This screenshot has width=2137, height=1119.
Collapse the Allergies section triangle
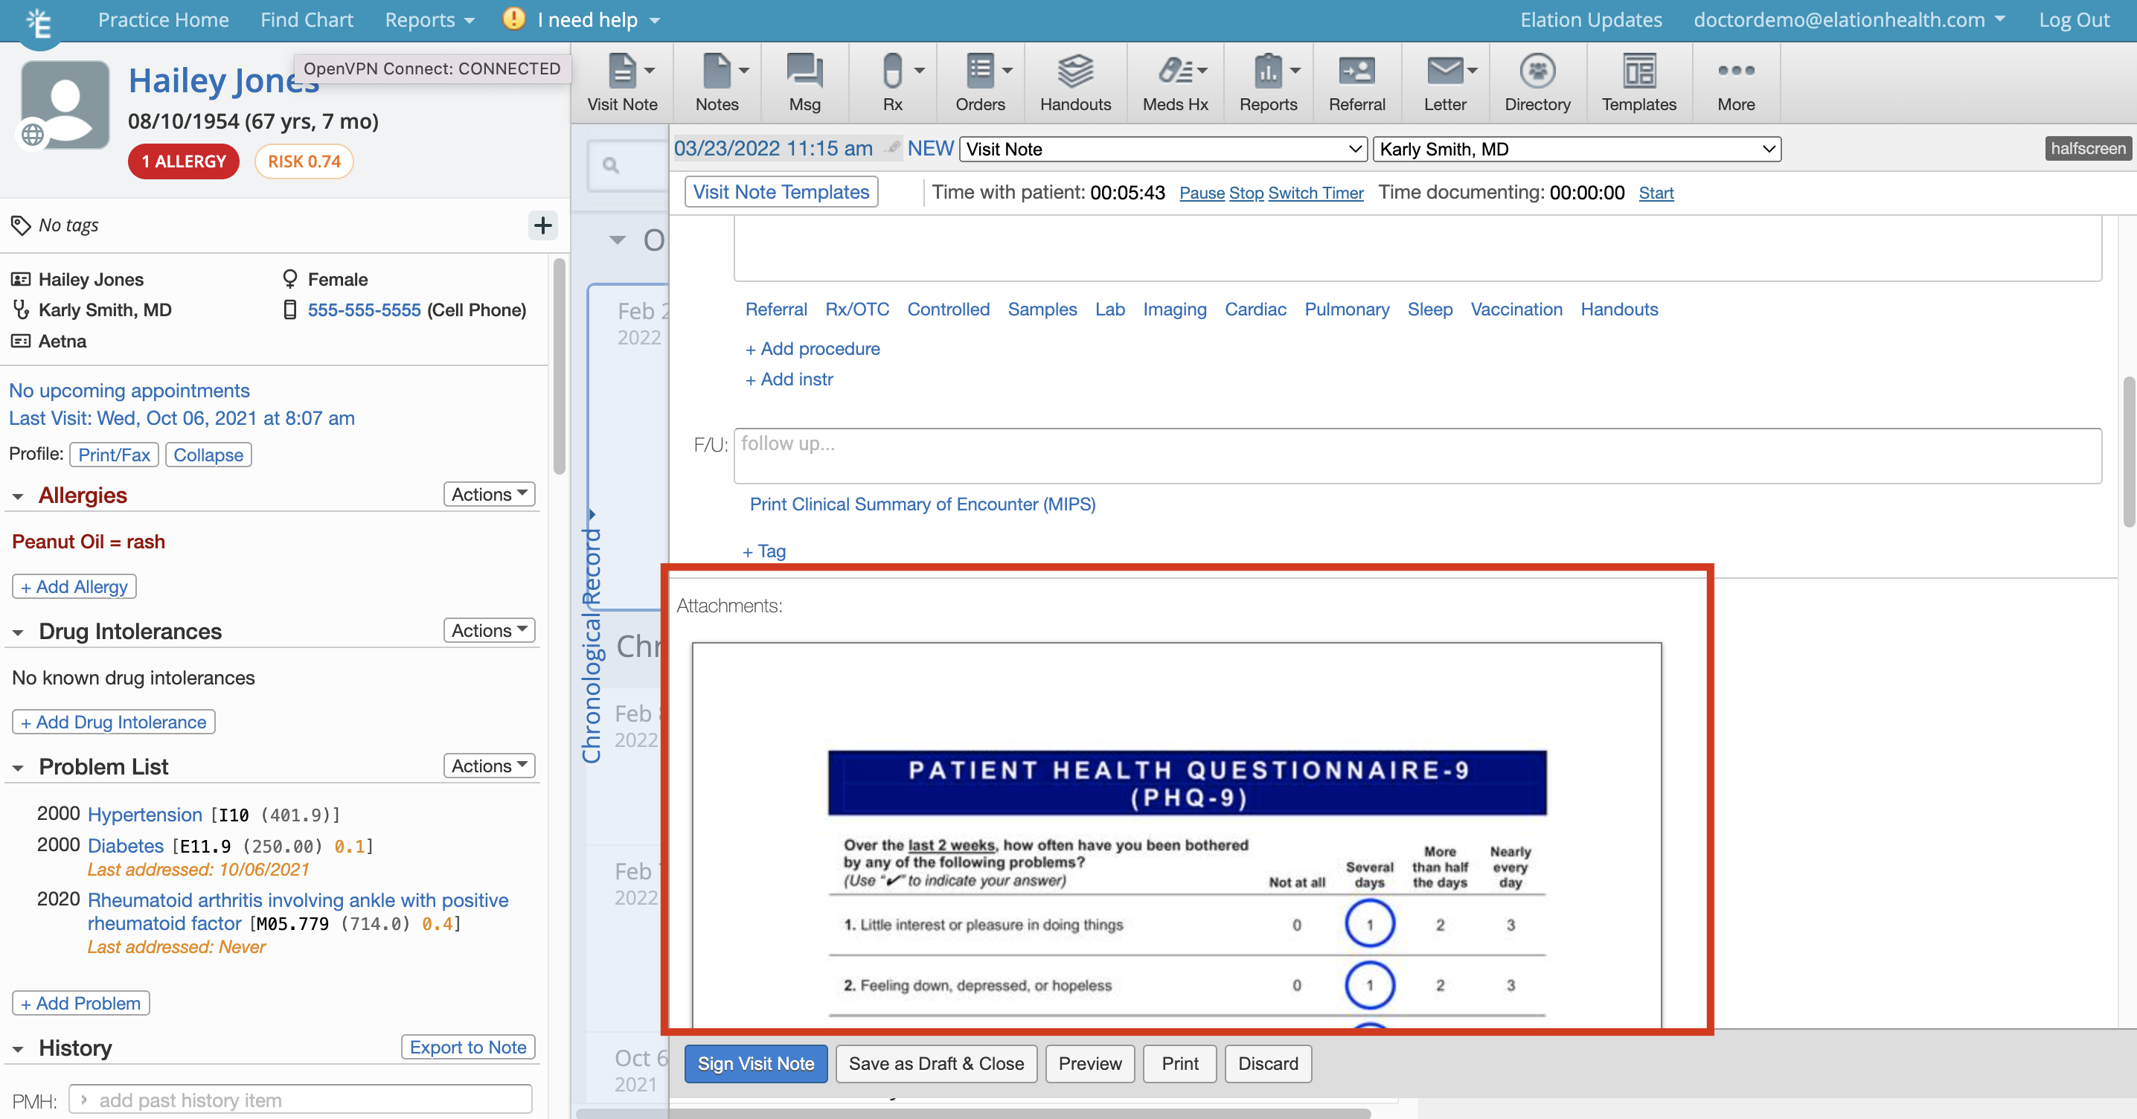19,496
